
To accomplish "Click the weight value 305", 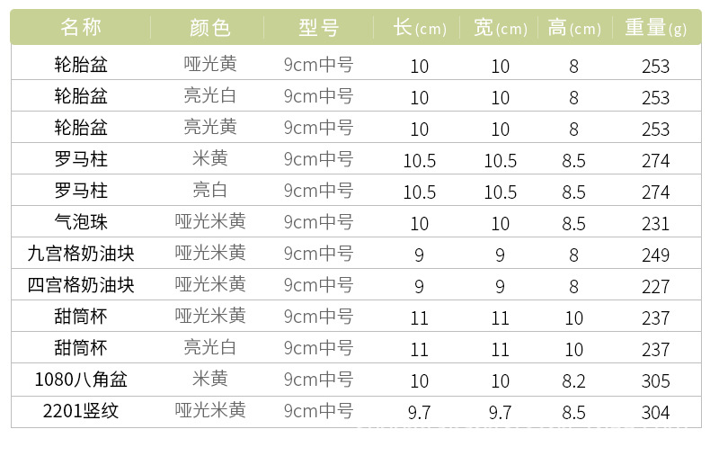I will click(655, 380).
